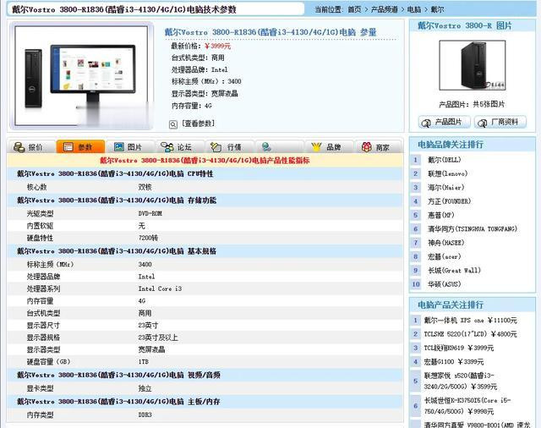The height and width of the screenshot is (428, 541).
Task: Select 惠普(HP) in brand ranking
Action: coord(441,215)
